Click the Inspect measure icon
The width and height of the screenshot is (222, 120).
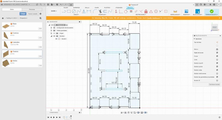(175, 12)
